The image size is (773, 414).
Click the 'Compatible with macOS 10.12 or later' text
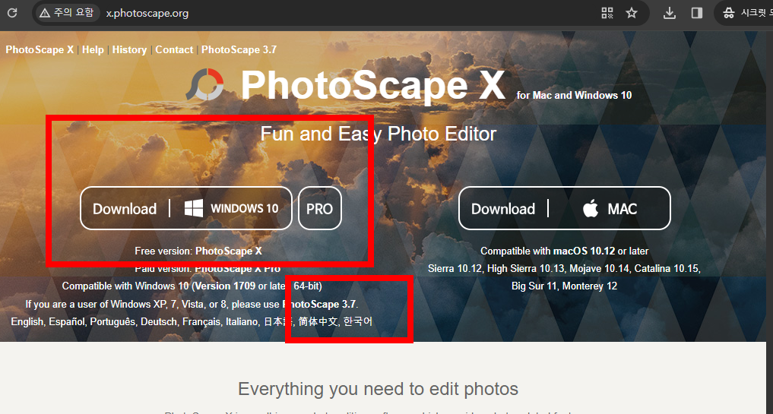[565, 251]
